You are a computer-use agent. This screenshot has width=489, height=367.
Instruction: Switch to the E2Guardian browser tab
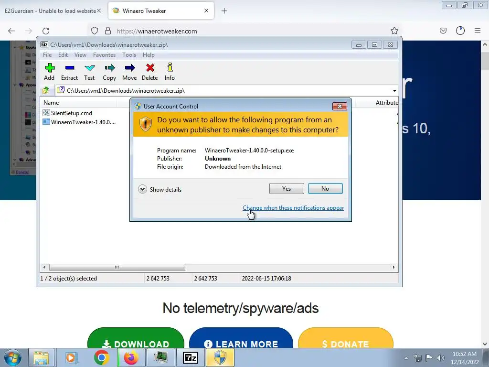[x=50, y=11]
